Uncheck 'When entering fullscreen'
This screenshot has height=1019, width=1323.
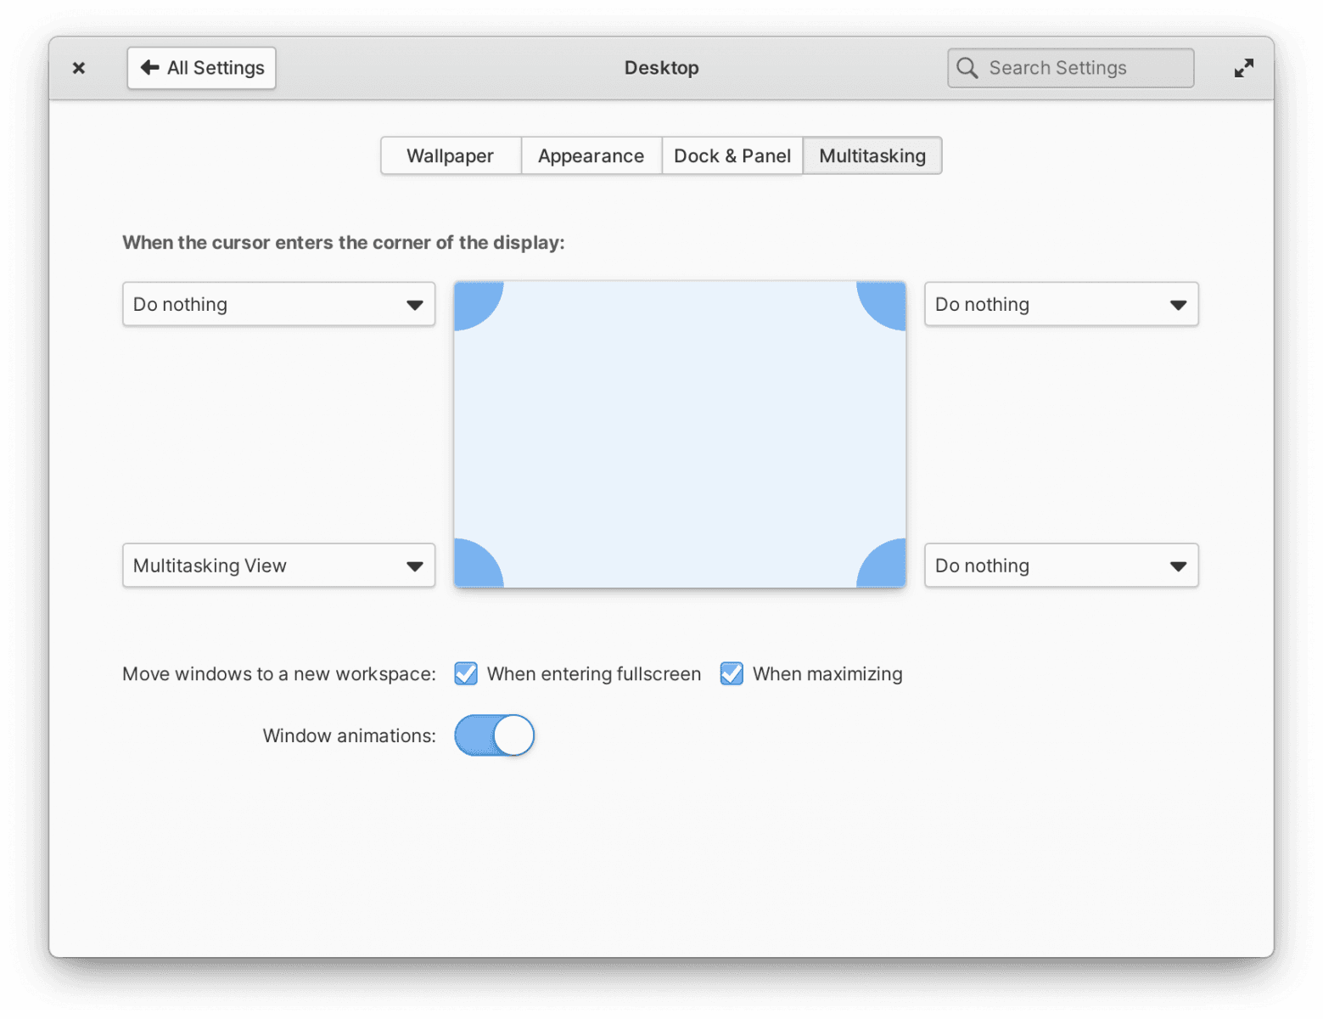[x=465, y=673]
